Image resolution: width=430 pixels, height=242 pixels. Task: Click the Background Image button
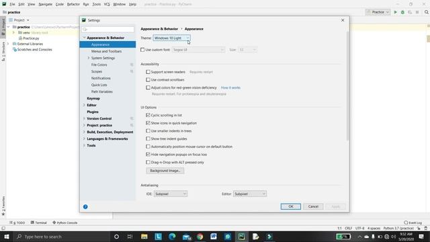(x=165, y=171)
